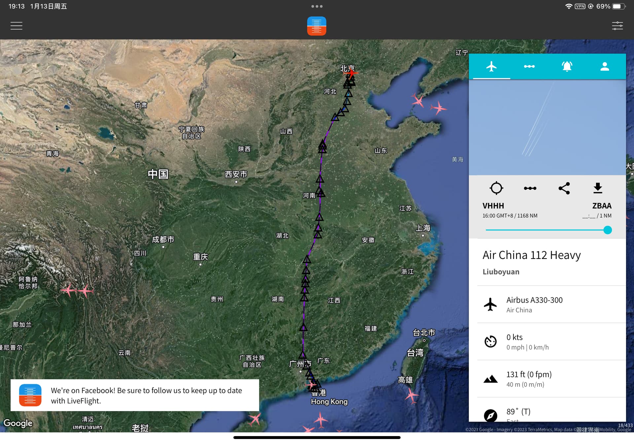This screenshot has height=443, width=634.
Task: Click the flight progress slider handle
Action: pyautogui.click(x=607, y=230)
